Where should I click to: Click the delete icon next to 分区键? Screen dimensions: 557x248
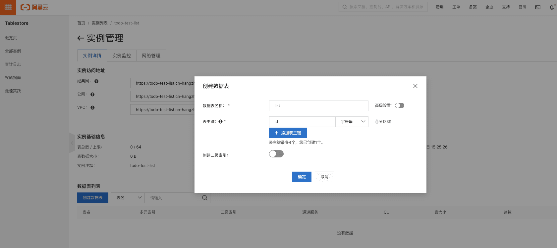tap(377, 122)
